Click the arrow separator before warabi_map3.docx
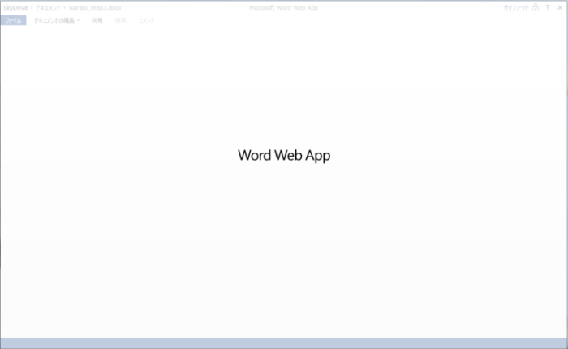Viewport: 568px width, 349px height. coord(64,7)
